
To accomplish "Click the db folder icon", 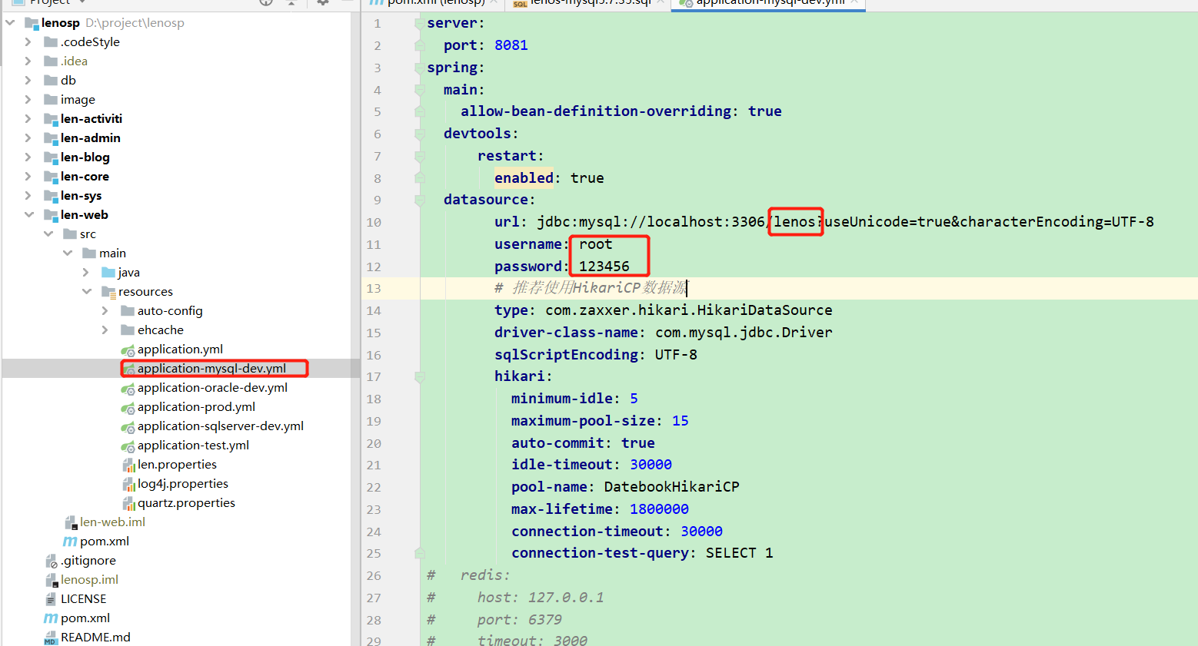I will point(51,81).
